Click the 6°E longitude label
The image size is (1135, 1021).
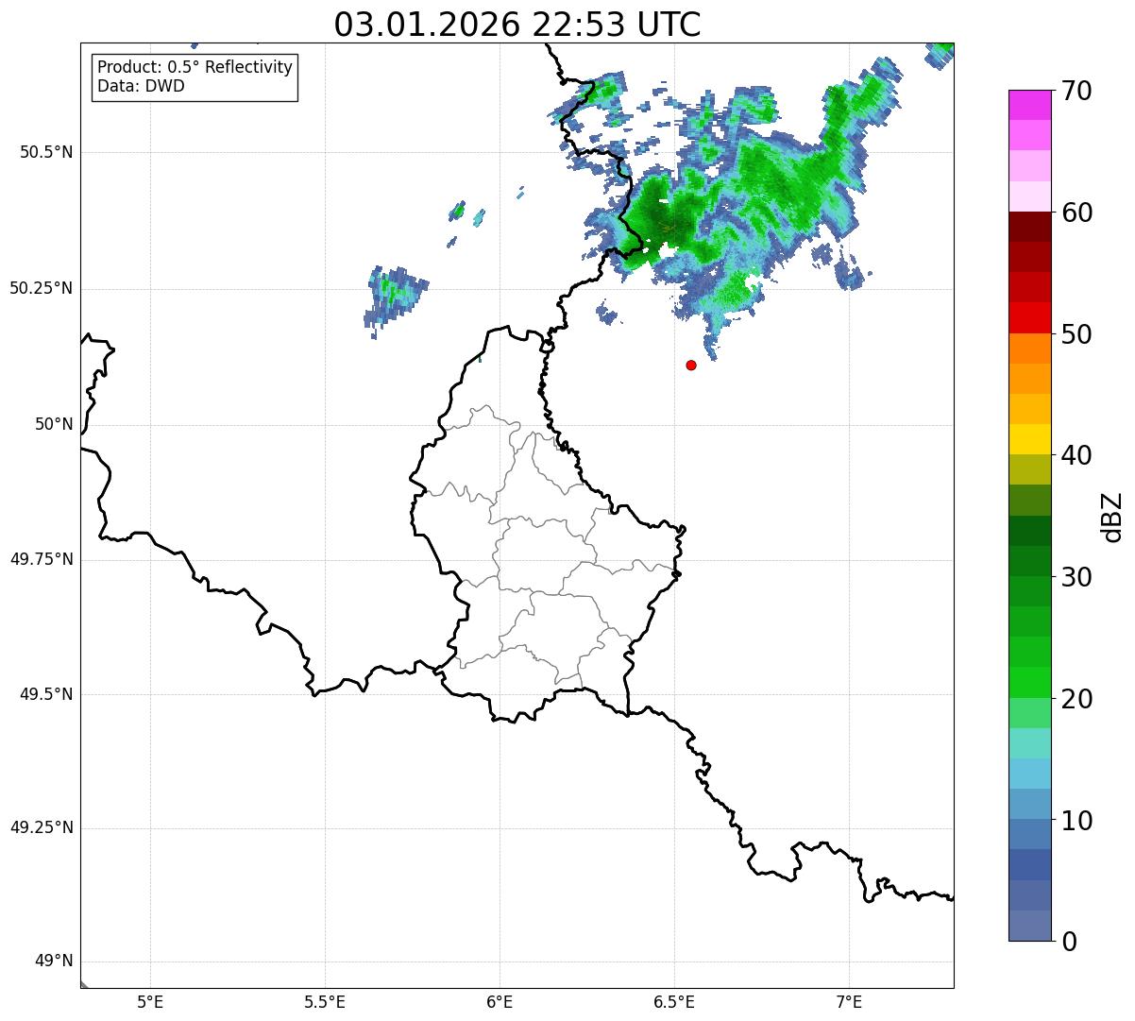click(500, 1002)
